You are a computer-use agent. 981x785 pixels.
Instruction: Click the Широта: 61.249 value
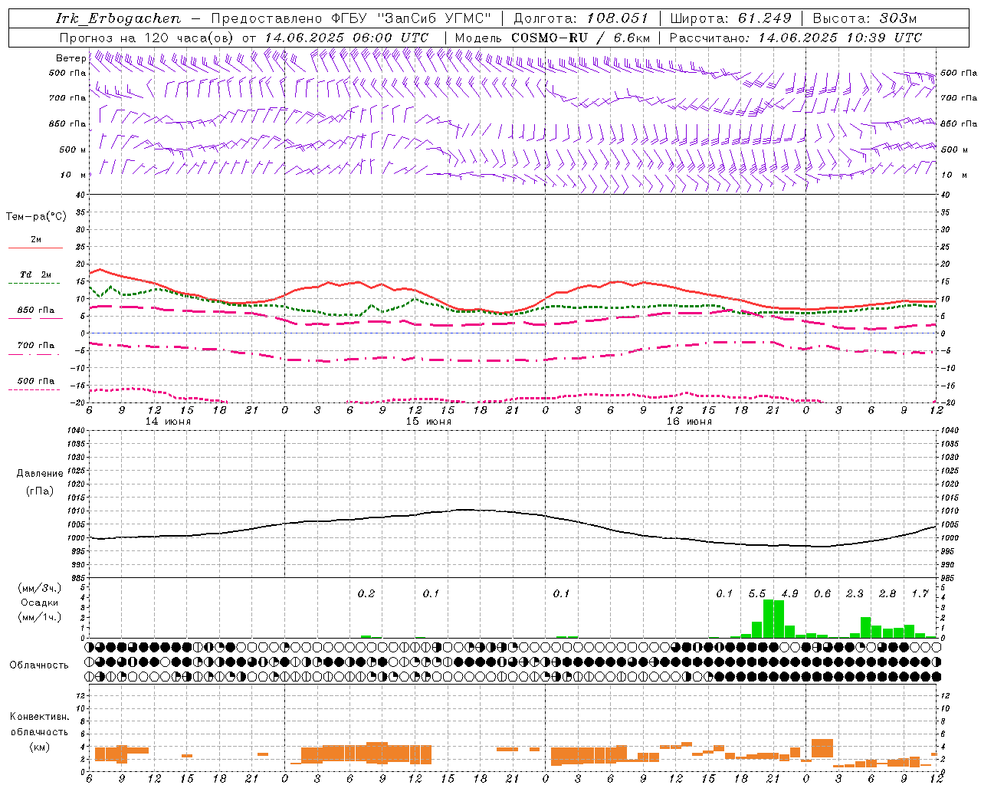tap(730, 18)
